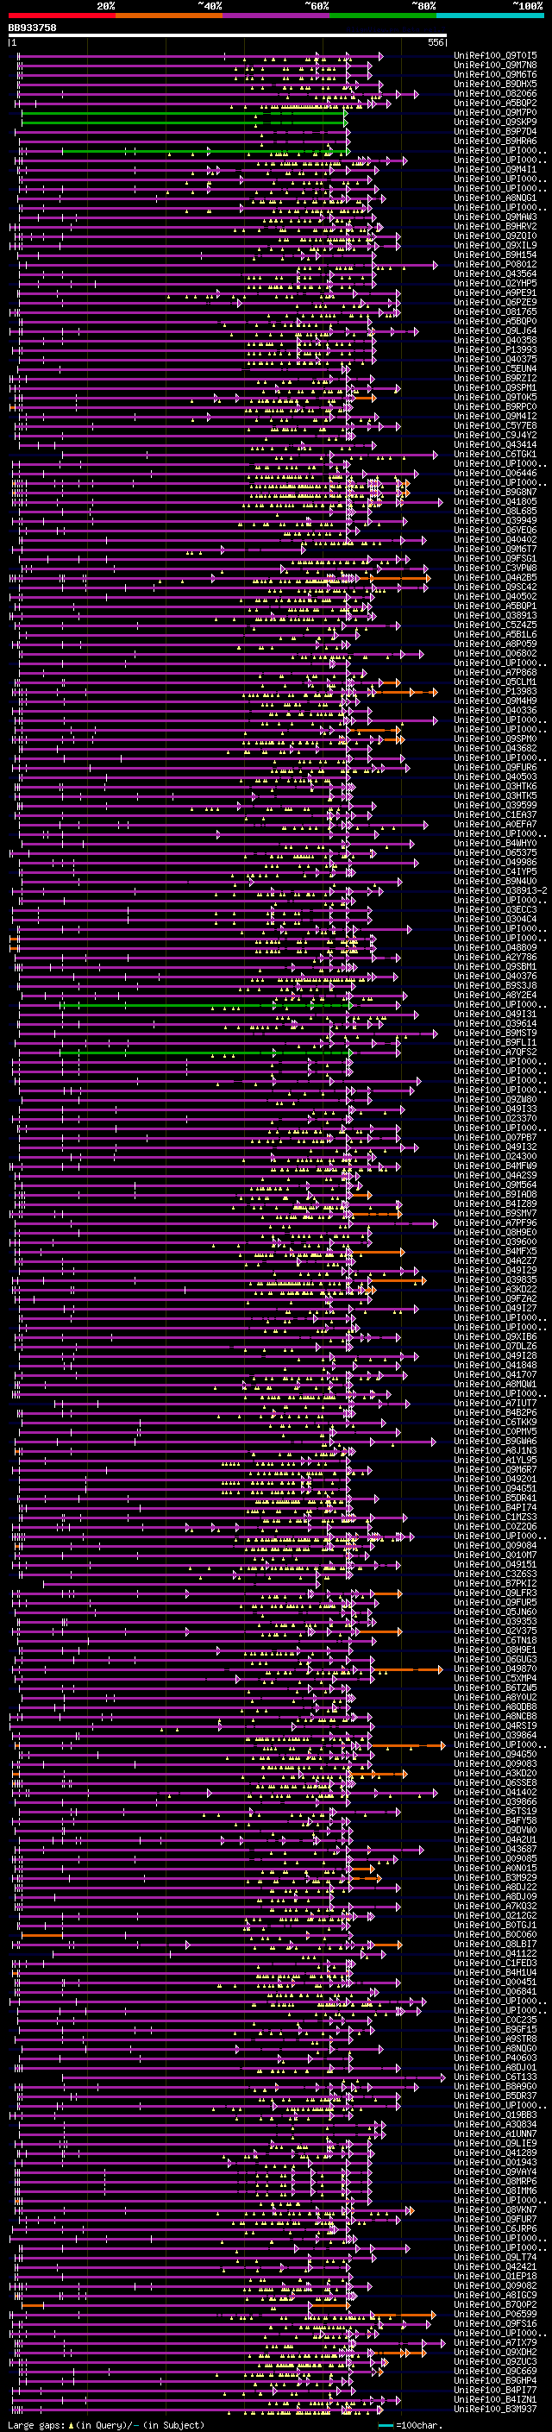Select the UniRef100_Q9XIL9 label
Screen dimensions: 552x2432
click(495, 246)
